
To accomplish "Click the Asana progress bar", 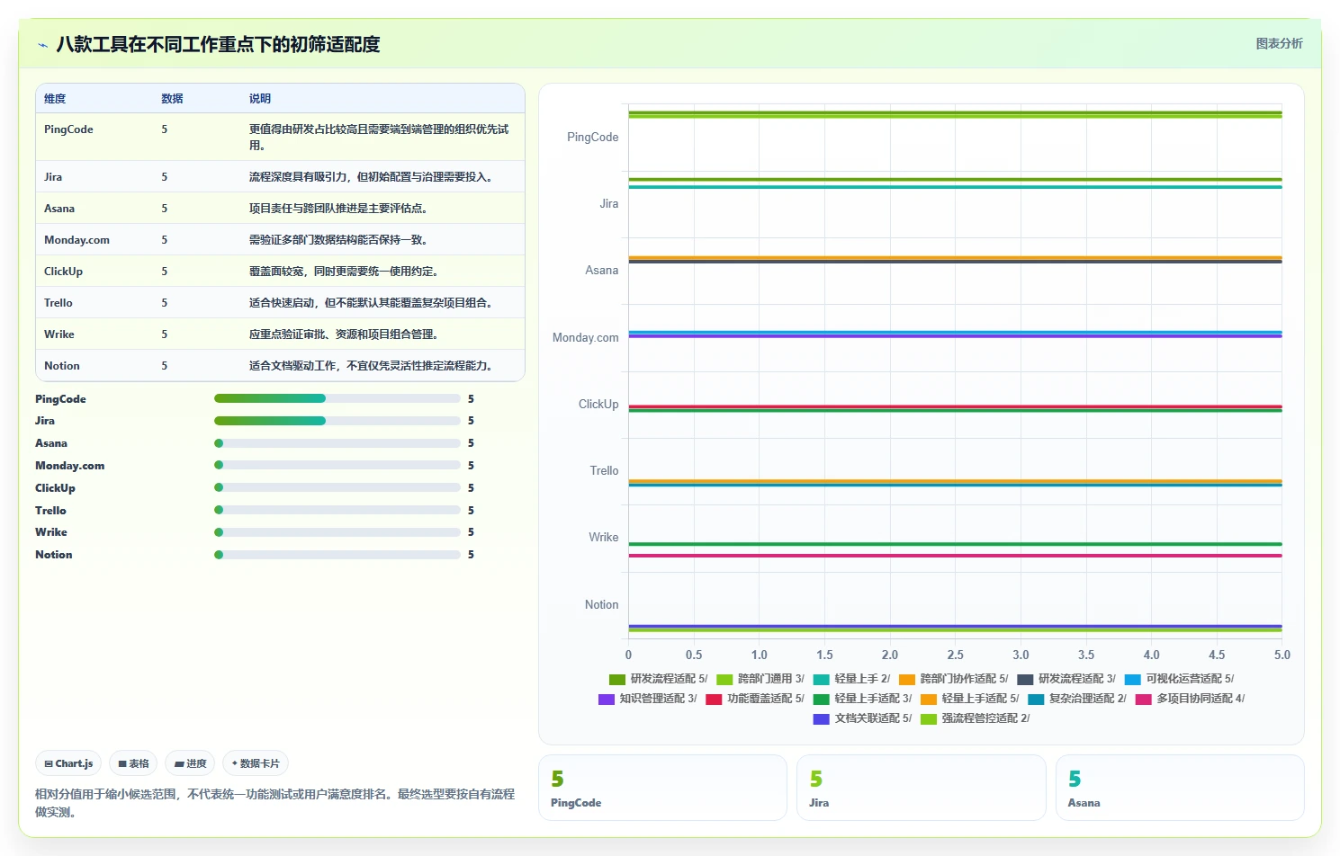I will point(337,443).
